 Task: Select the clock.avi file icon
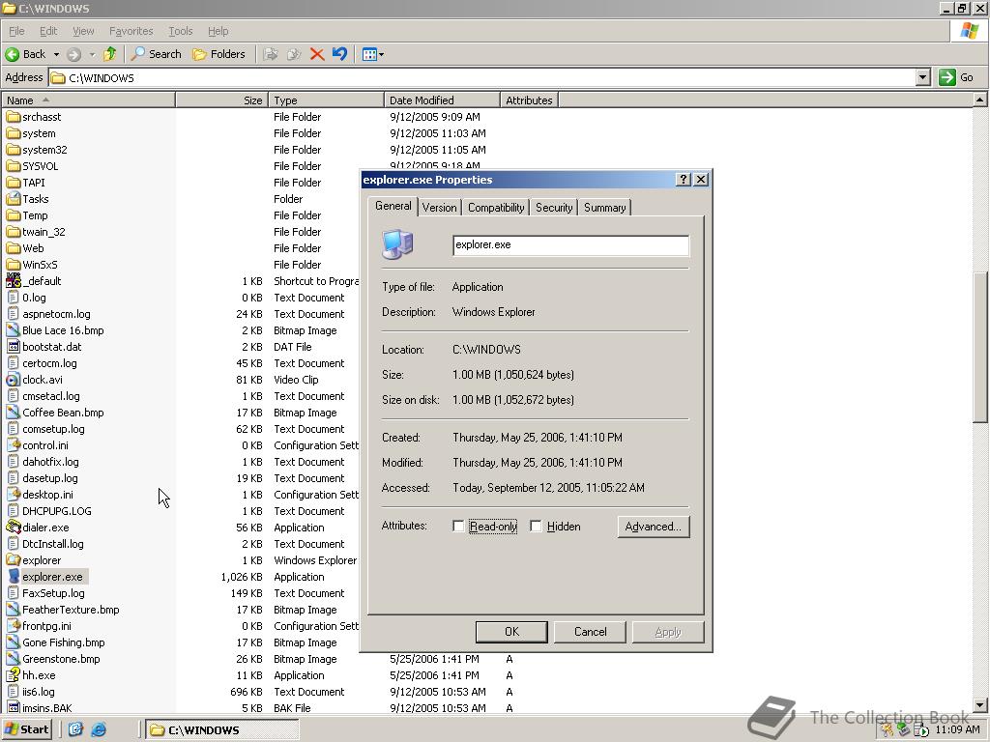14,379
